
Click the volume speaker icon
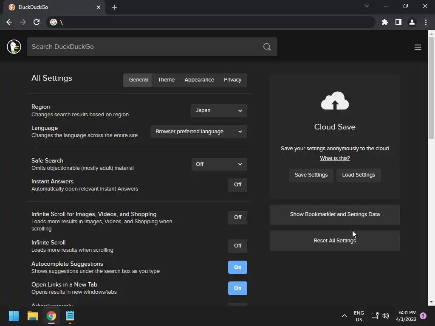(x=385, y=316)
